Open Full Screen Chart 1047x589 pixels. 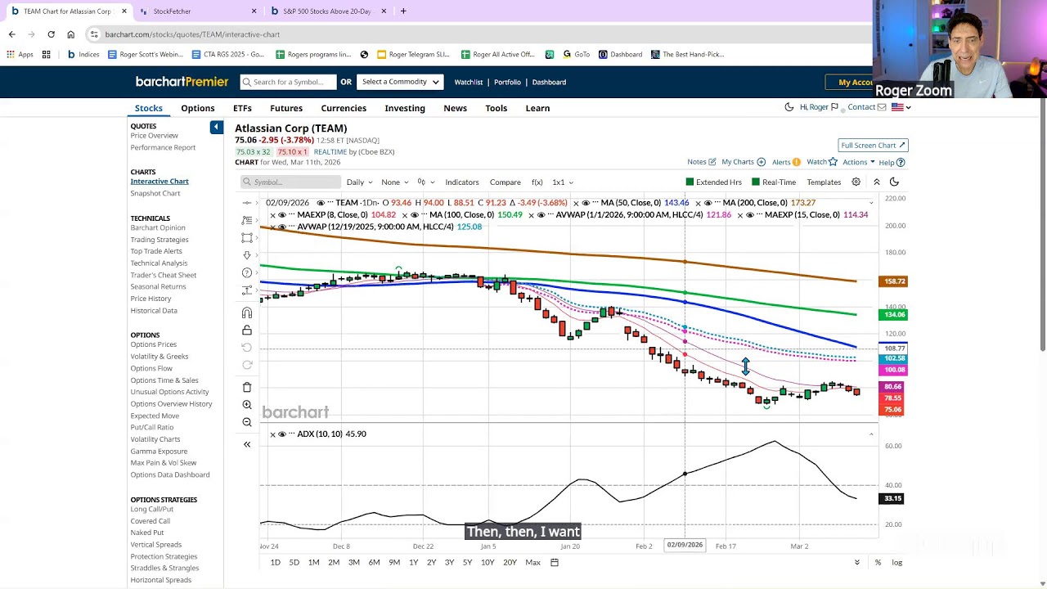point(873,146)
